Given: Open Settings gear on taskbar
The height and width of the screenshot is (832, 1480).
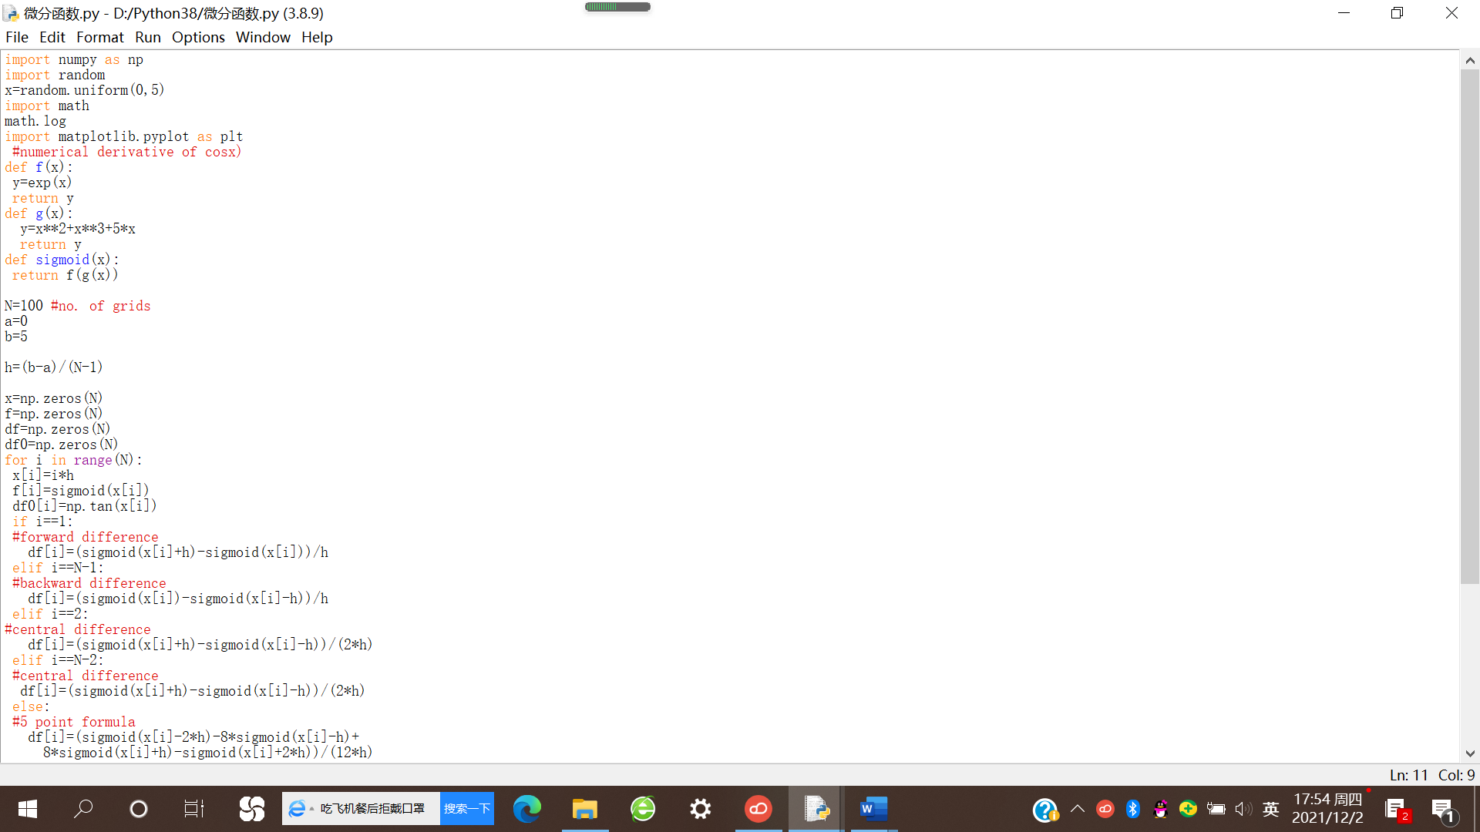Looking at the screenshot, I should 701,809.
